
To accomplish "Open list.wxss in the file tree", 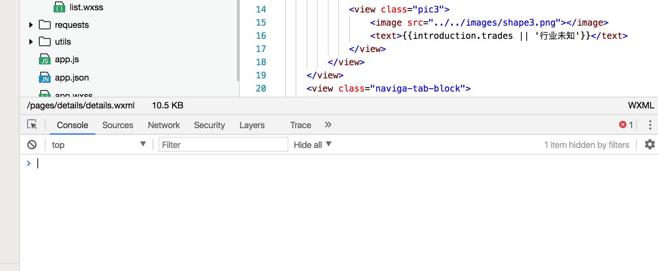I will click(x=87, y=7).
